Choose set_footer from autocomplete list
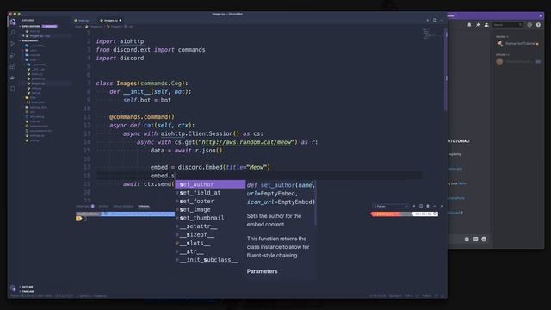Image resolution: width=551 pixels, height=310 pixels. [210, 201]
